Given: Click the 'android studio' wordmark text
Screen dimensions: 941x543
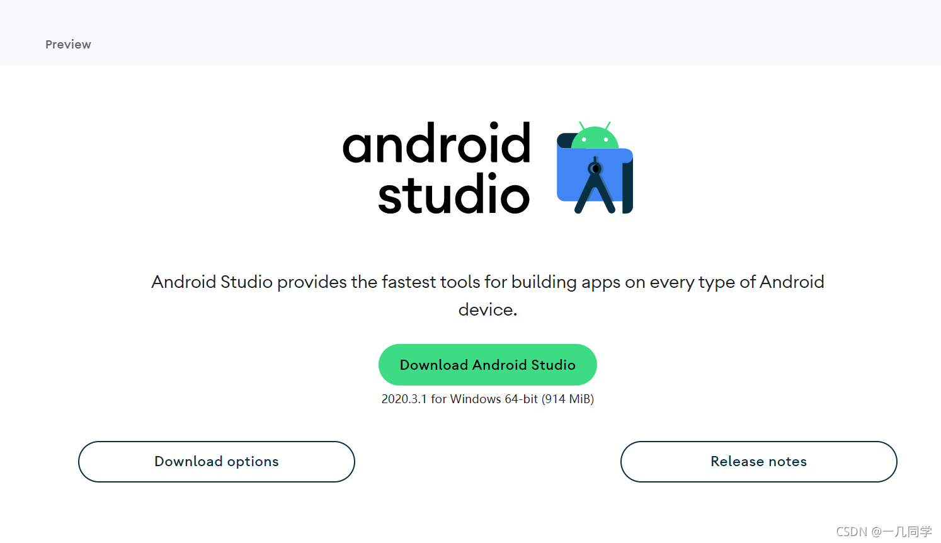Looking at the screenshot, I should [x=436, y=169].
